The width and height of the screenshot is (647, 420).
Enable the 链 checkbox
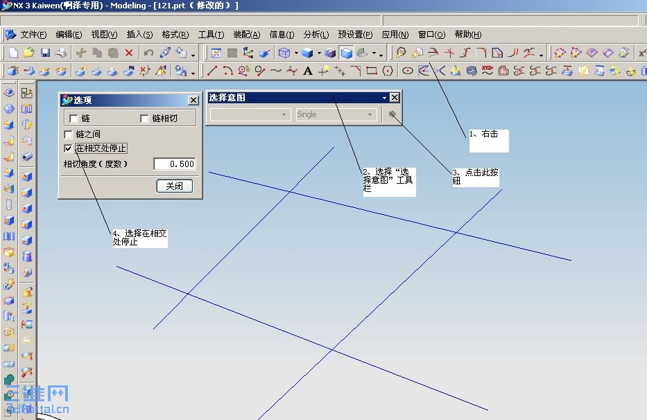[x=74, y=119]
